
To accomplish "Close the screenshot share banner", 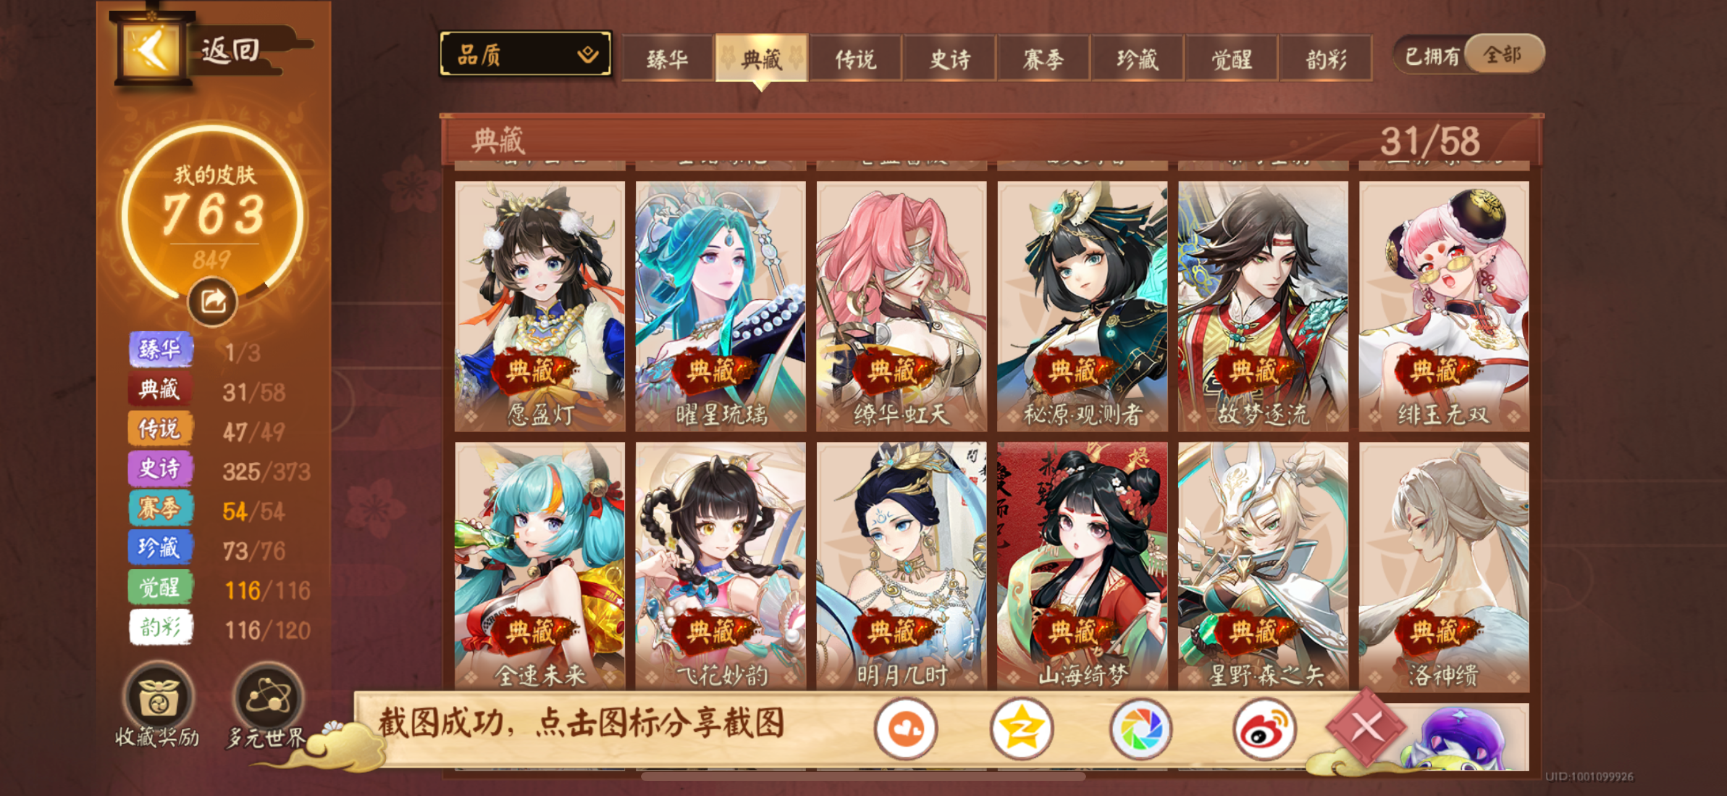I will click(1366, 727).
